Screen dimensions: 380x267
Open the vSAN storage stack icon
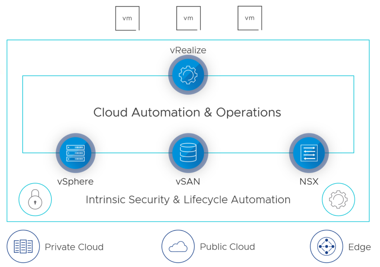click(188, 153)
